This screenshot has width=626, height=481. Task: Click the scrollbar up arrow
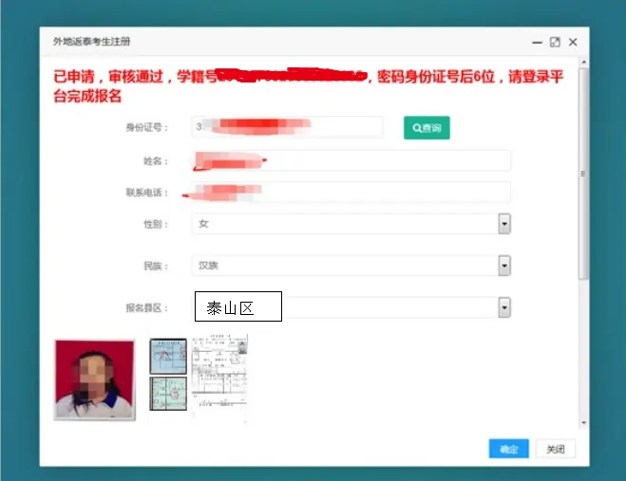pyautogui.click(x=583, y=63)
